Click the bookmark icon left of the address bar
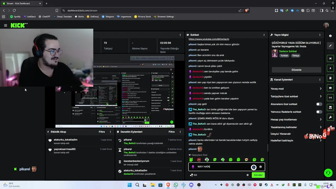The image size is (336, 189). 57,10
